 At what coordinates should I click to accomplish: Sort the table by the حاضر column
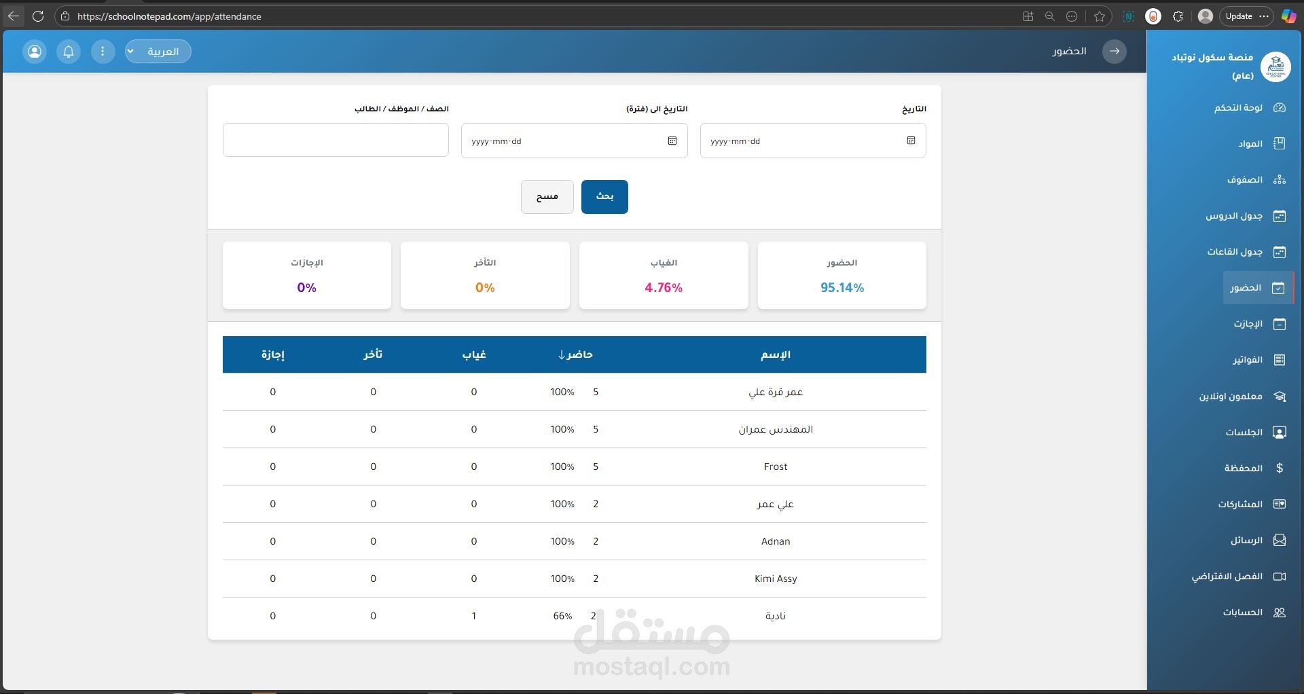tap(575, 354)
